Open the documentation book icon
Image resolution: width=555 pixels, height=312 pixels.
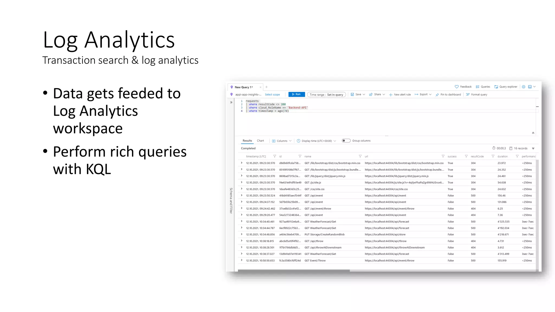[x=530, y=87]
